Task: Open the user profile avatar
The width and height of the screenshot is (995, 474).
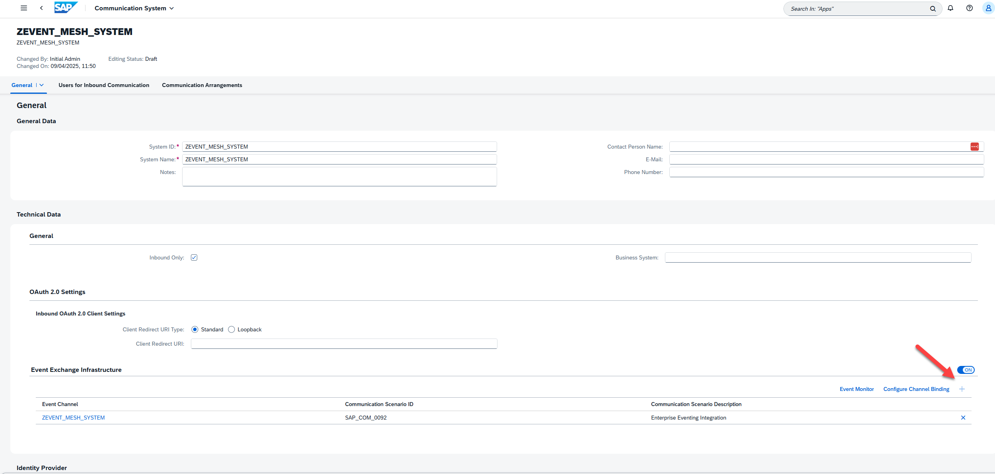Action: [988, 8]
